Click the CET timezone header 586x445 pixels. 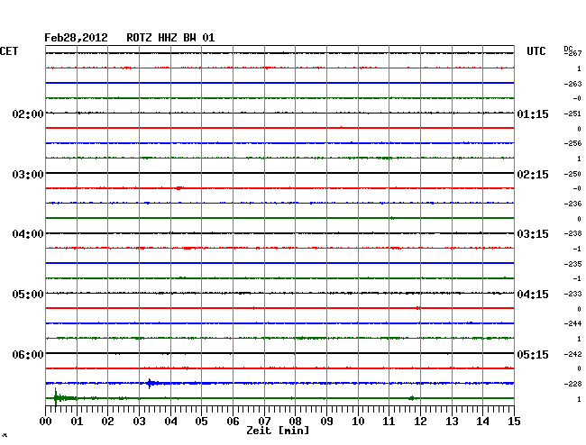pos(9,51)
